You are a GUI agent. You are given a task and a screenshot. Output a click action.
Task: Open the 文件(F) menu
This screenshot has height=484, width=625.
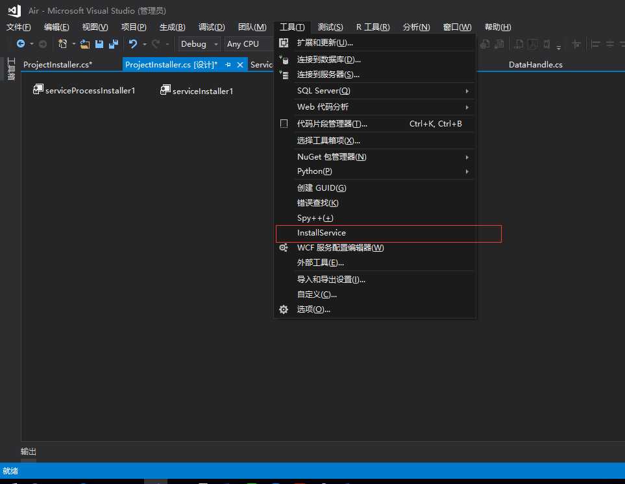pos(19,27)
